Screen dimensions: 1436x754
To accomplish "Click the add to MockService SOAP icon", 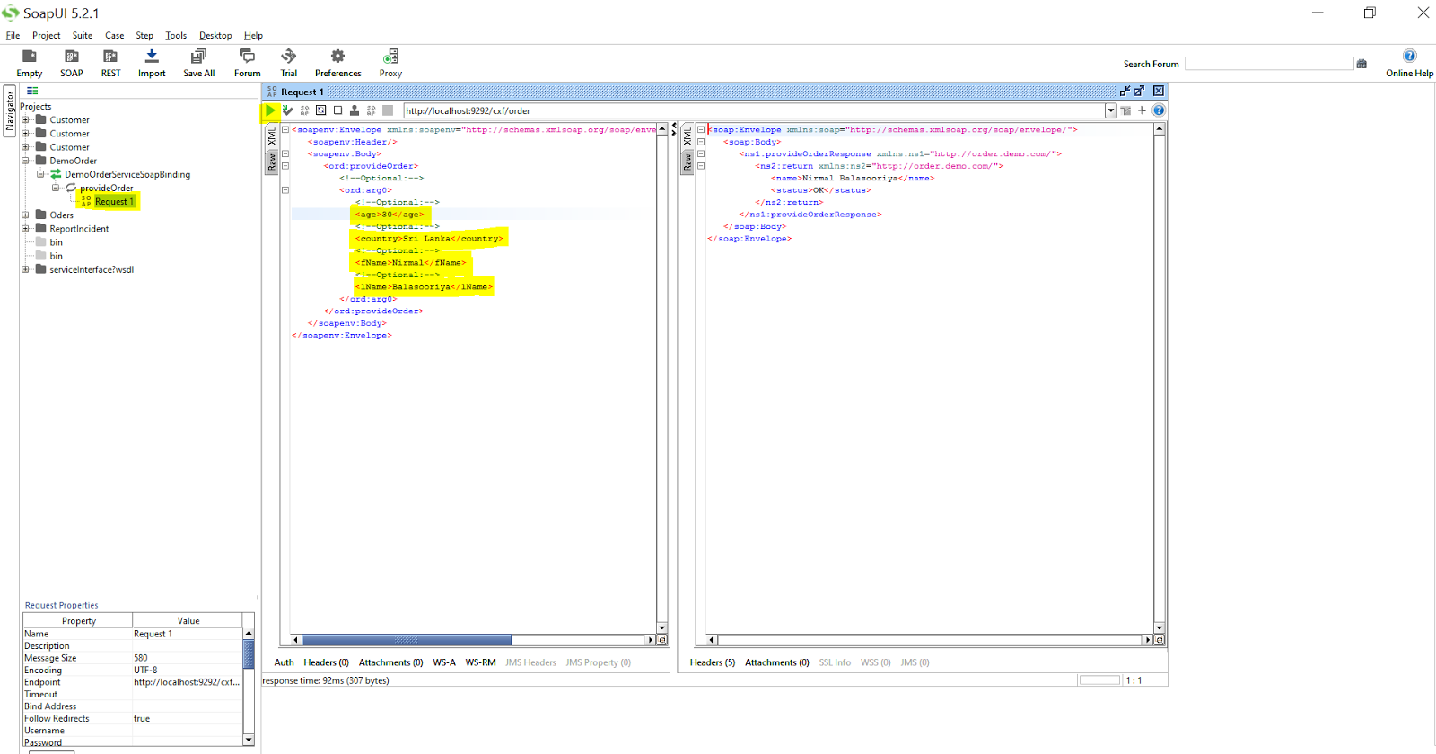I will pos(304,110).
